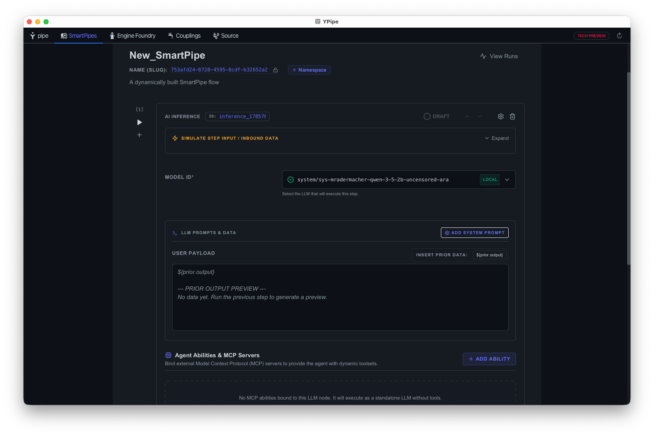The width and height of the screenshot is (654, 436).
Task: Click the page vertical scrollbar
Action: click(628, 168)
